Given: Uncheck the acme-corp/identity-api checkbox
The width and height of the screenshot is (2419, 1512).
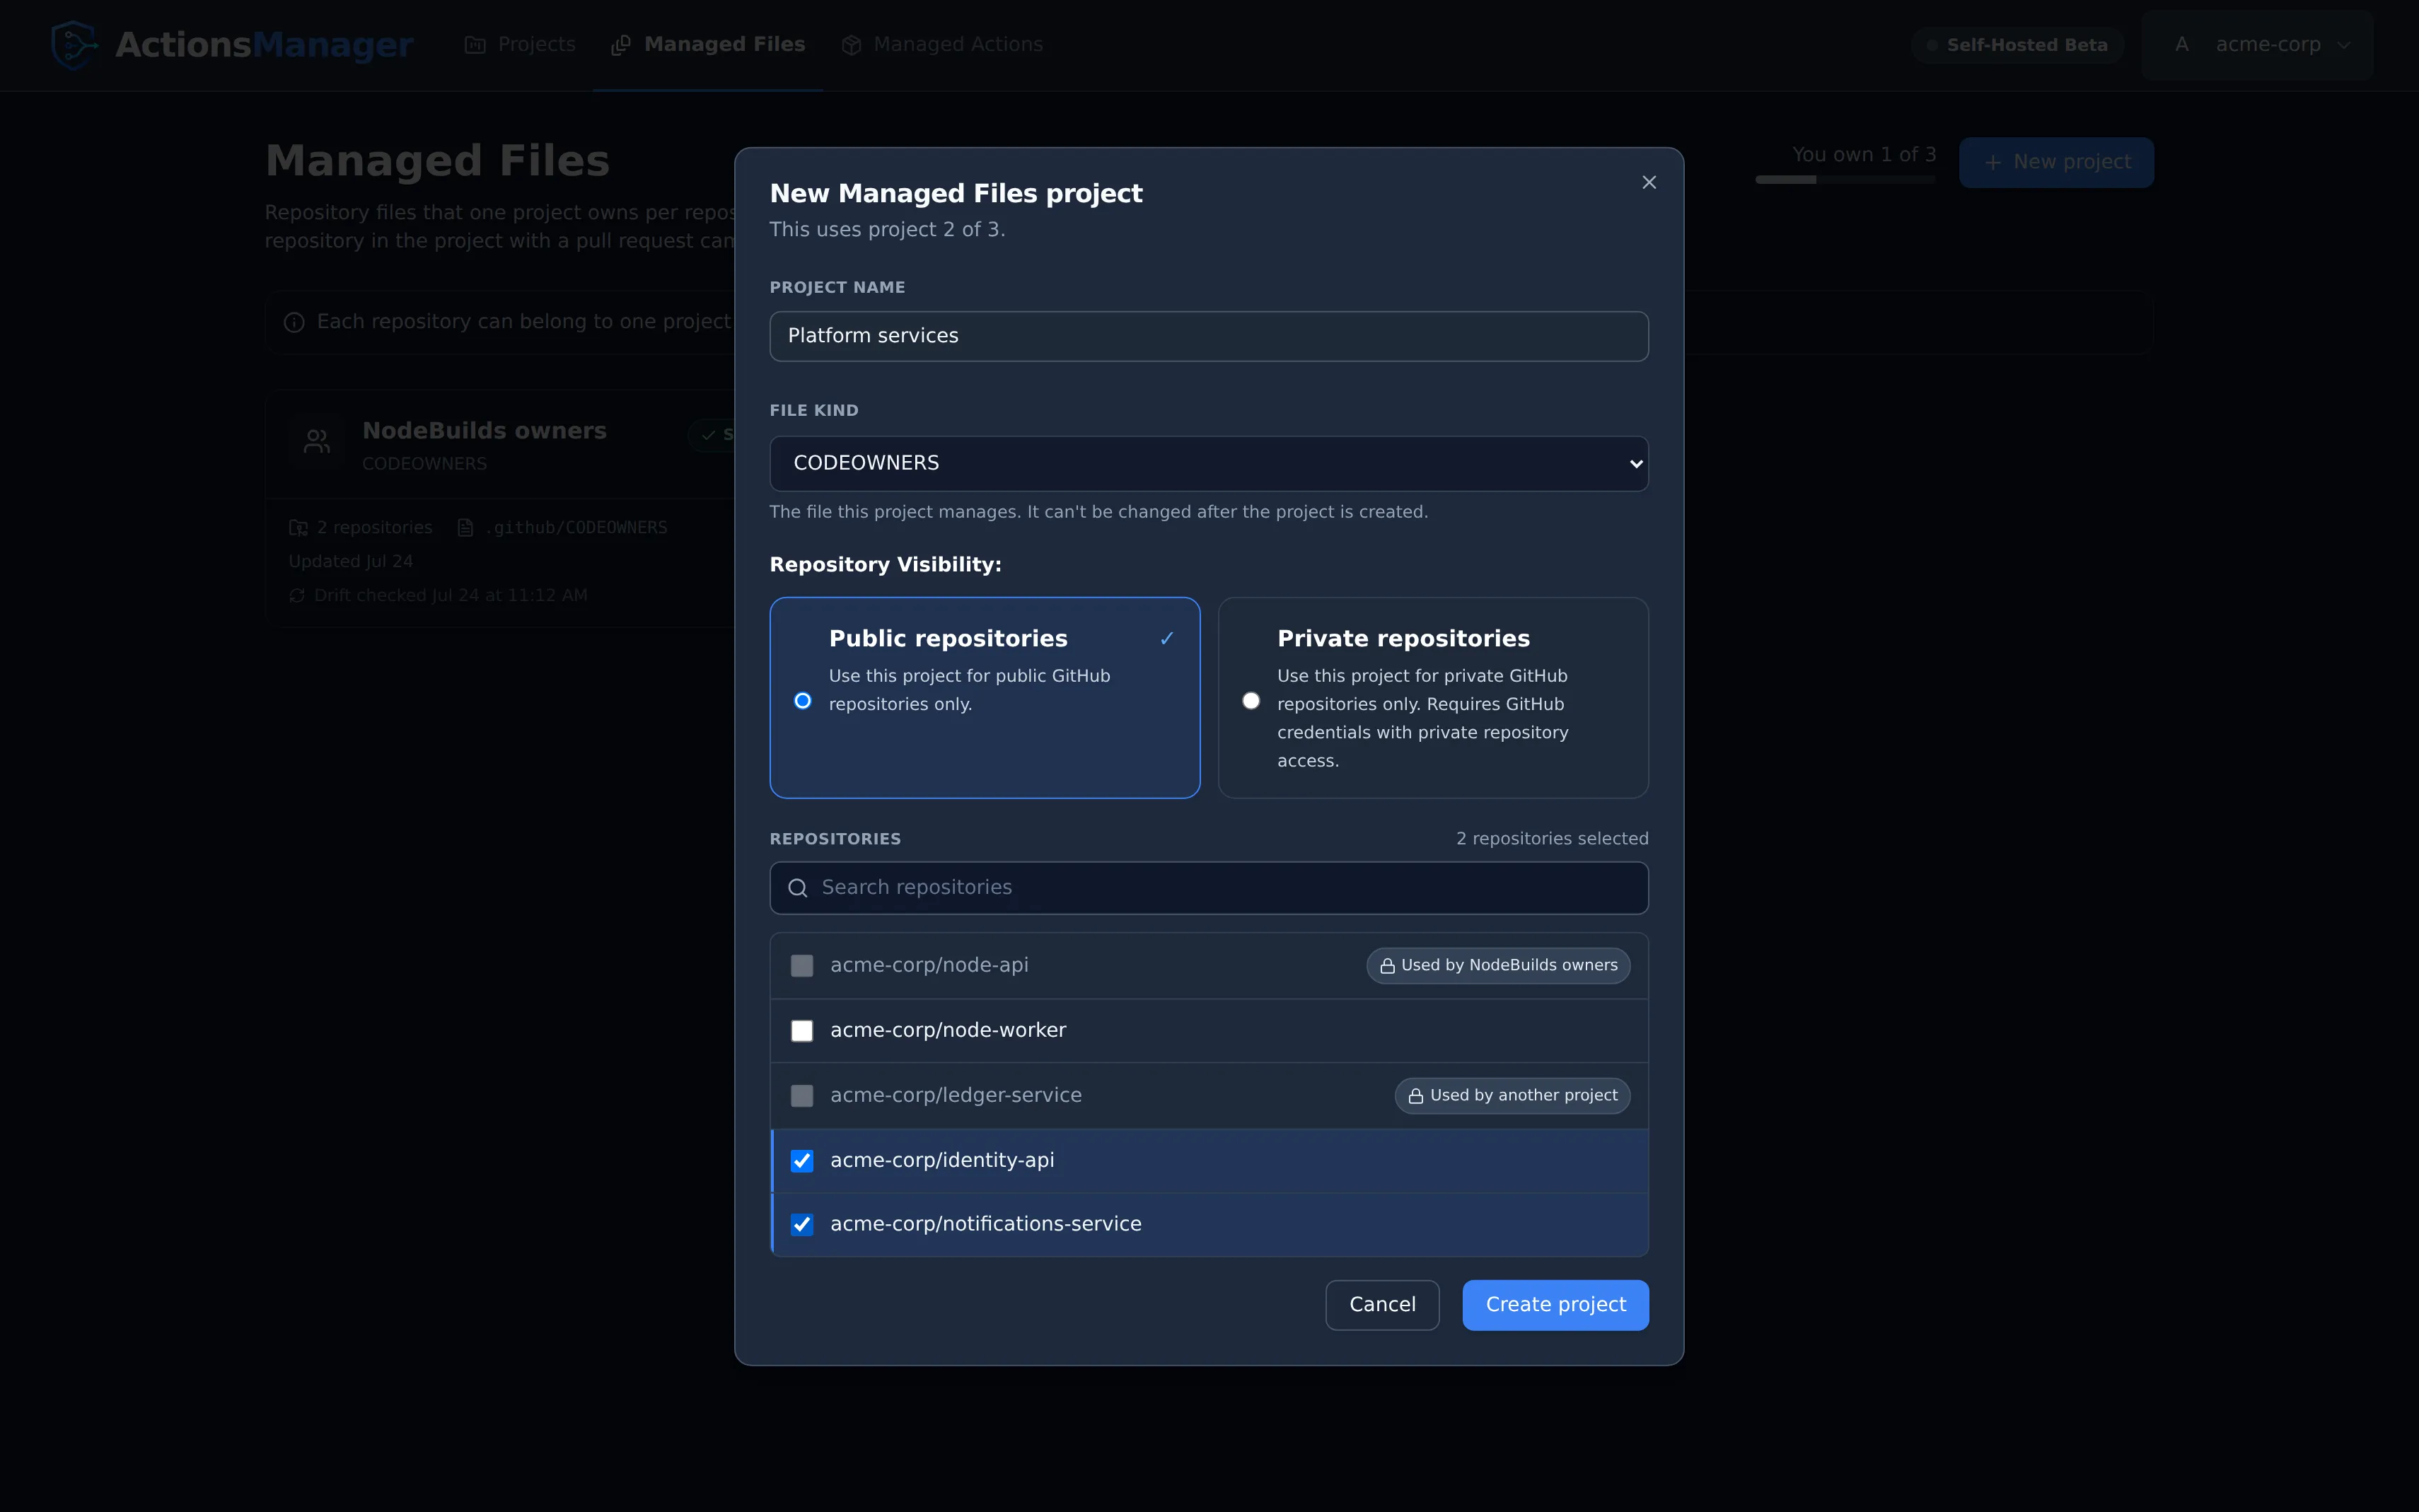Looking at the screenshot, I should coord(802,1161).
